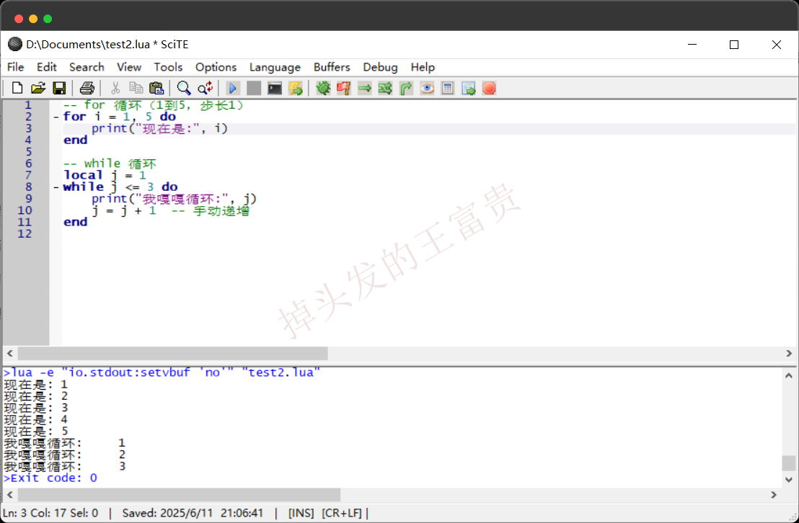Image resolution: width=799 pixels, height=523 pixels.
Task: Click the output horizontal scrollbar left arrow
Action: click(x=9, y=494)
